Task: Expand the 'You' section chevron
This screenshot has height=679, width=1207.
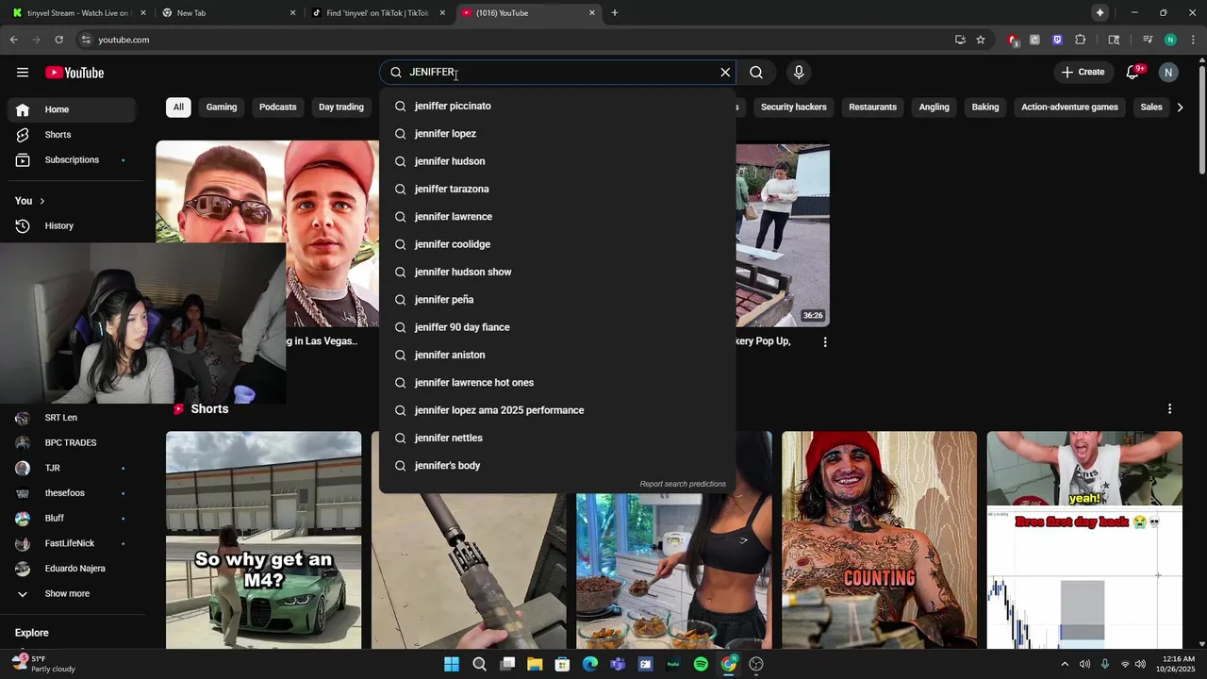Action: 41,201
